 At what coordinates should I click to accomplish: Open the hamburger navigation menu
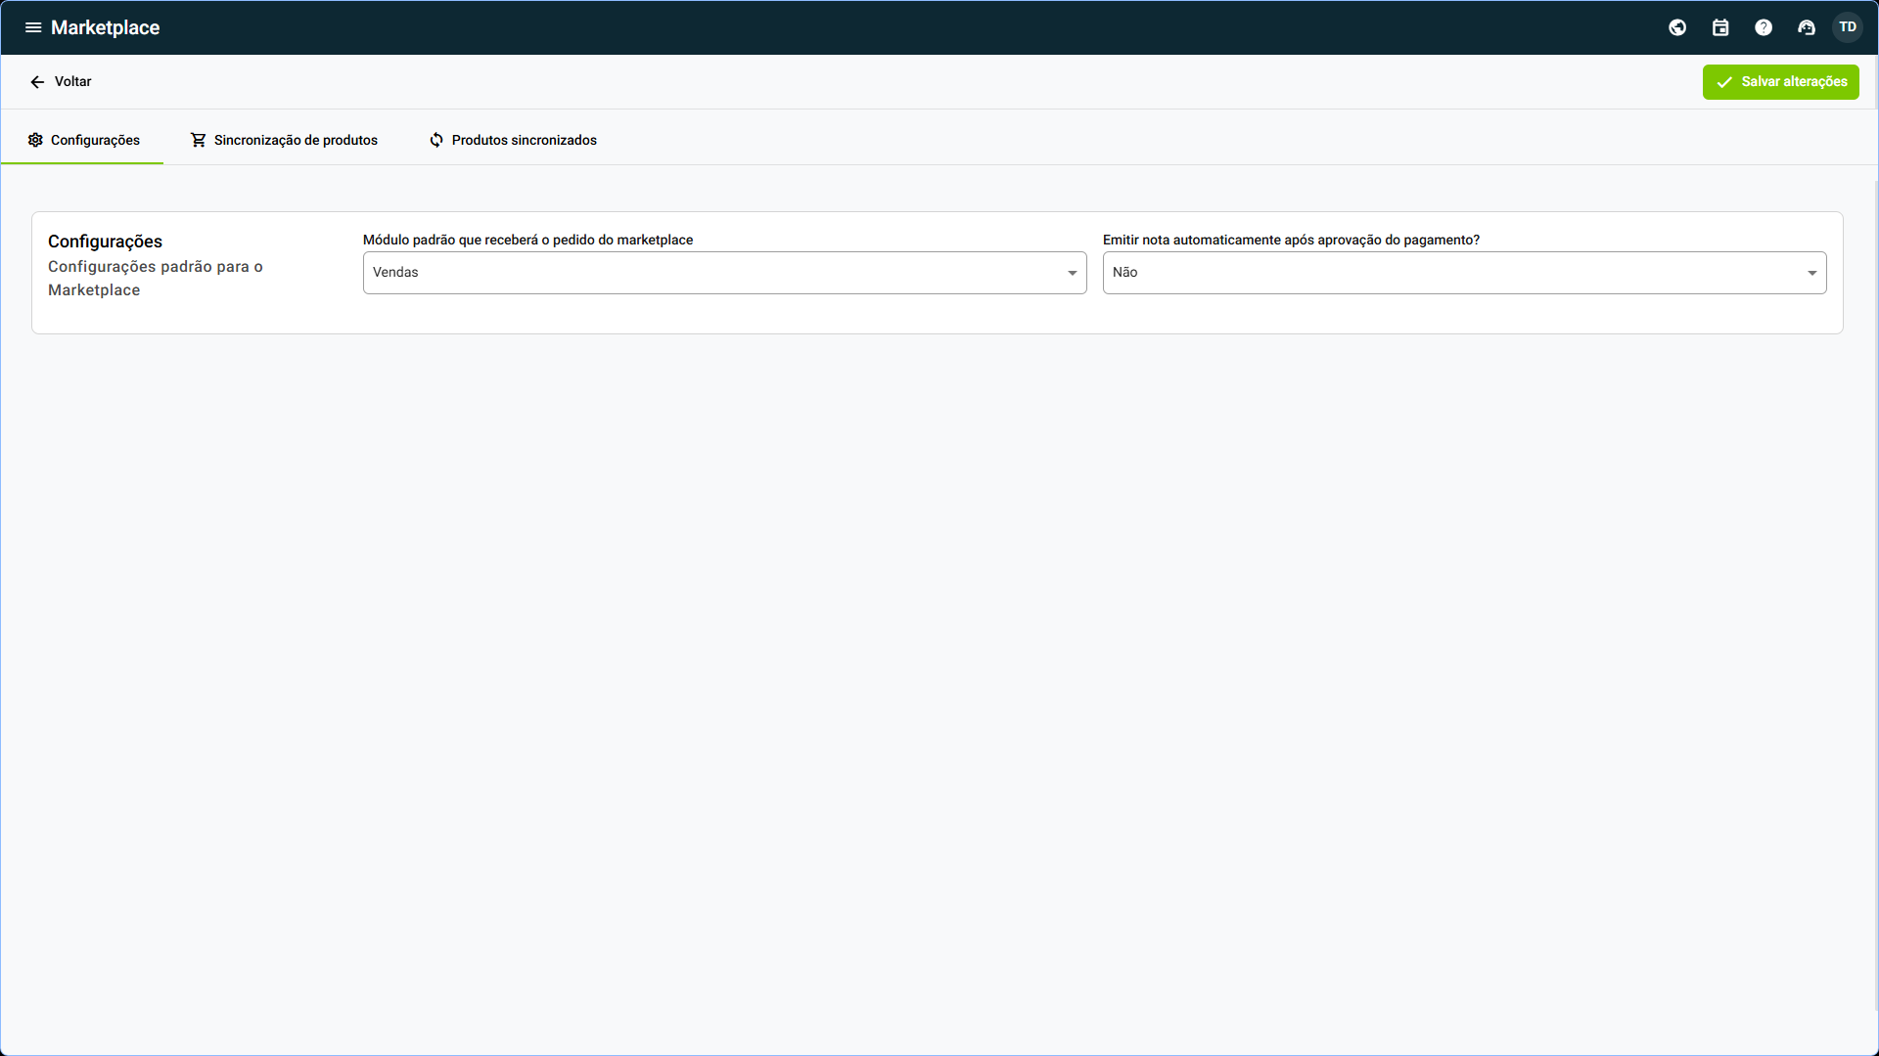[x=33, y=27]
